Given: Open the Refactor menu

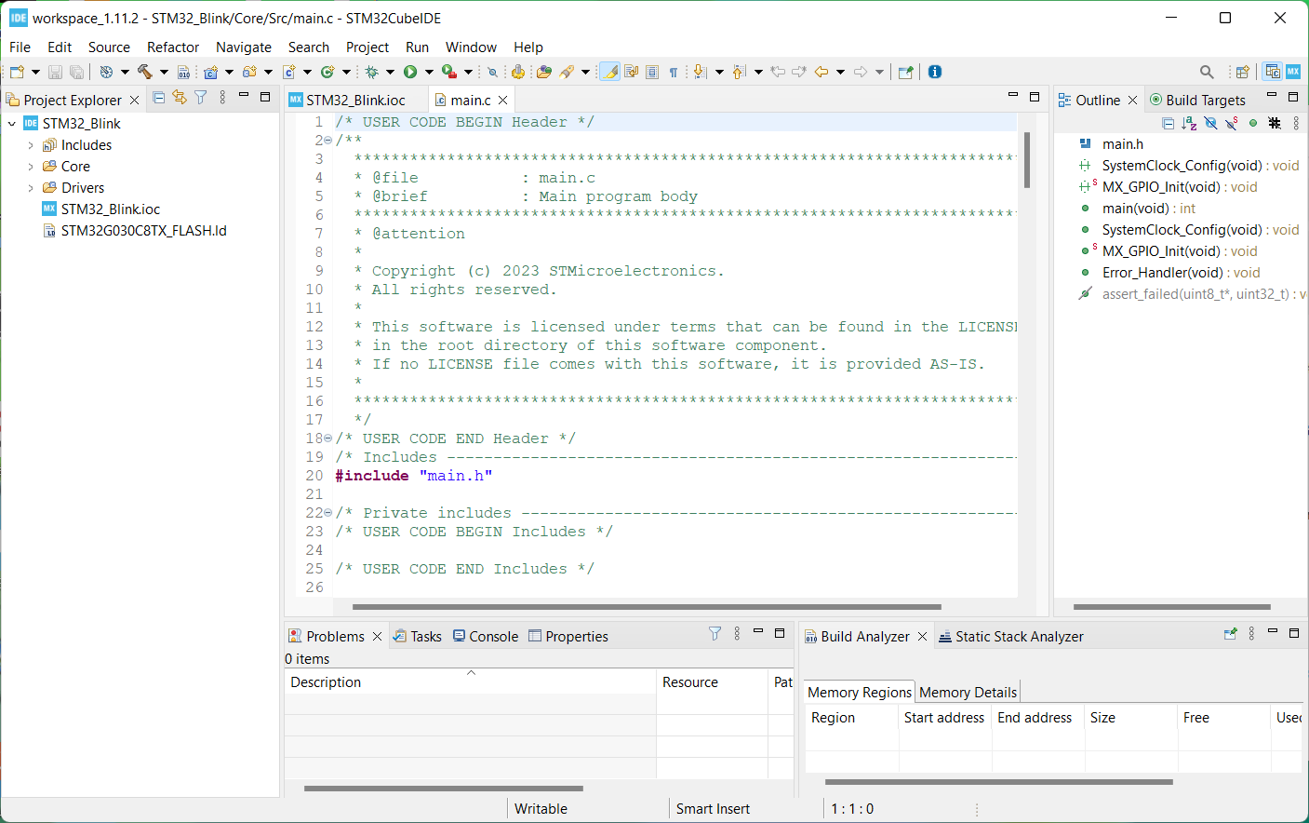Looking at the screenshot, I should tap(173, 47).
